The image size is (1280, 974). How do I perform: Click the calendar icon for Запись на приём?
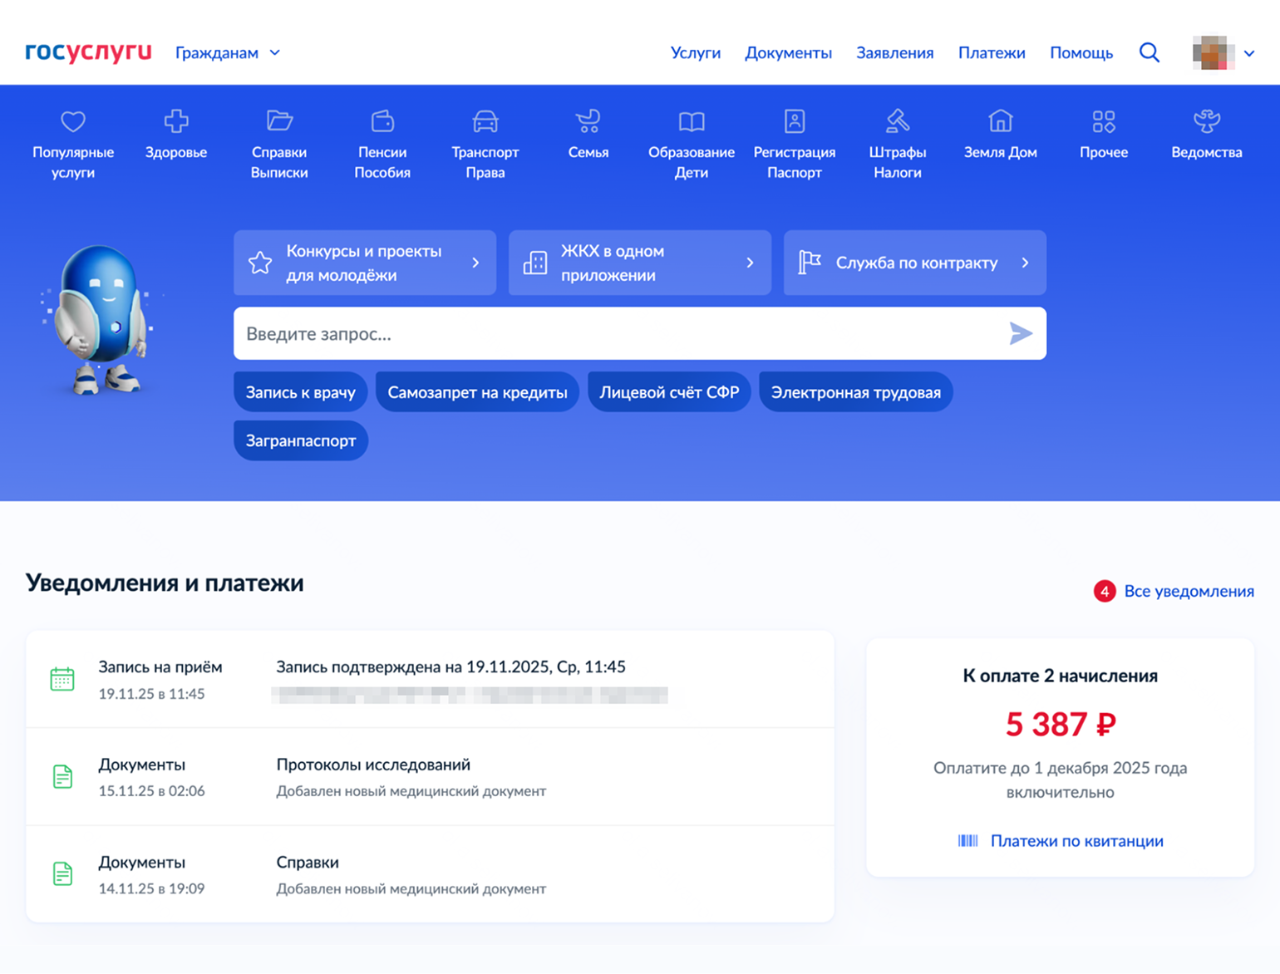pyautogui.click(x=62, y=679)
